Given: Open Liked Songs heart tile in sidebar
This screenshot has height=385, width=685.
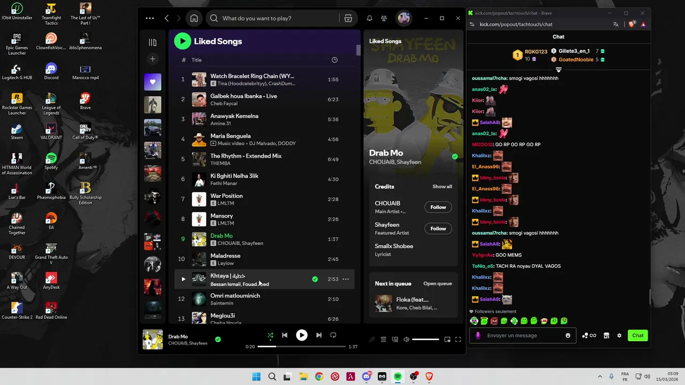Looking at the screenshot, I should [x=153, y=82].
